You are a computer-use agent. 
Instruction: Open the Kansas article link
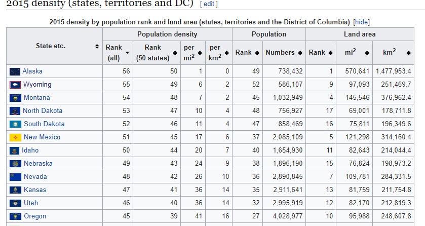(35, 190)
